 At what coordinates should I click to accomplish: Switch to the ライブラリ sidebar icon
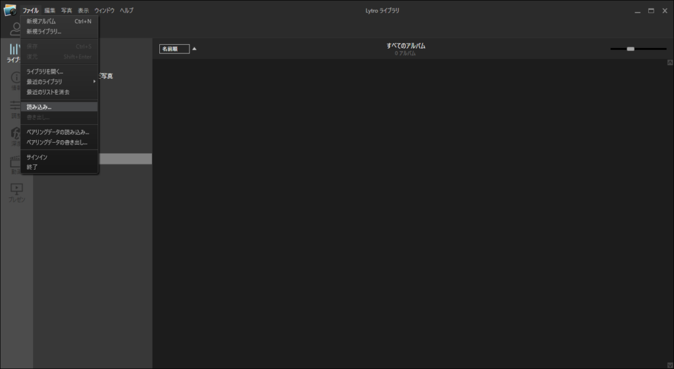[13, 53]
